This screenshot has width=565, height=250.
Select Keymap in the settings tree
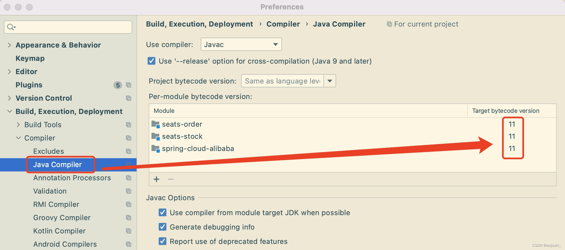(30, 58)
